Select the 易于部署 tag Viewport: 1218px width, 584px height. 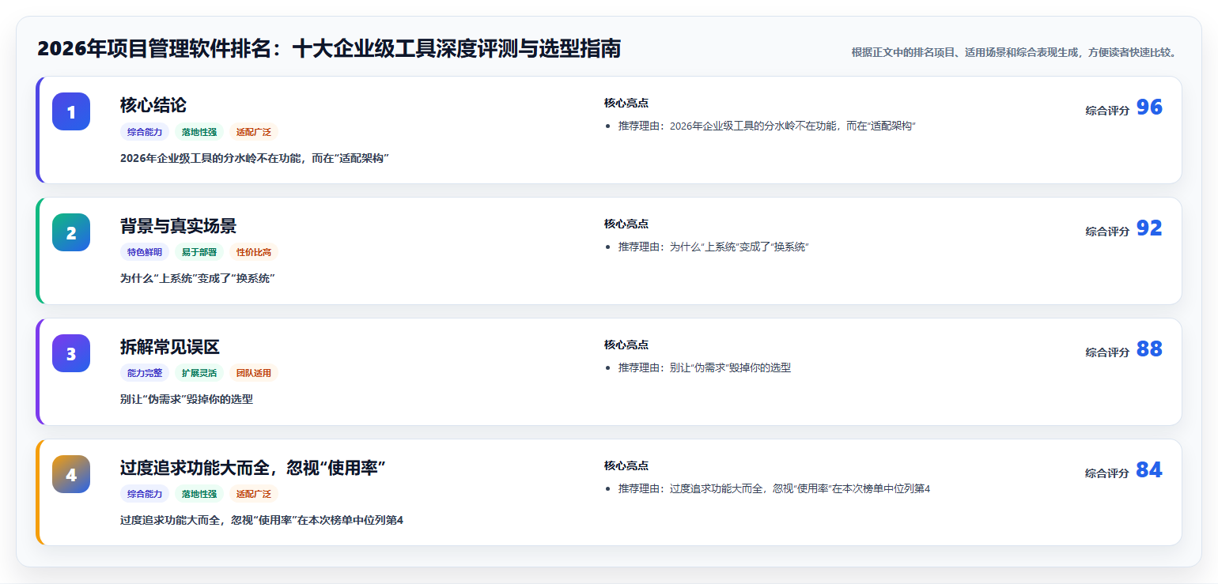coord(199,252)
